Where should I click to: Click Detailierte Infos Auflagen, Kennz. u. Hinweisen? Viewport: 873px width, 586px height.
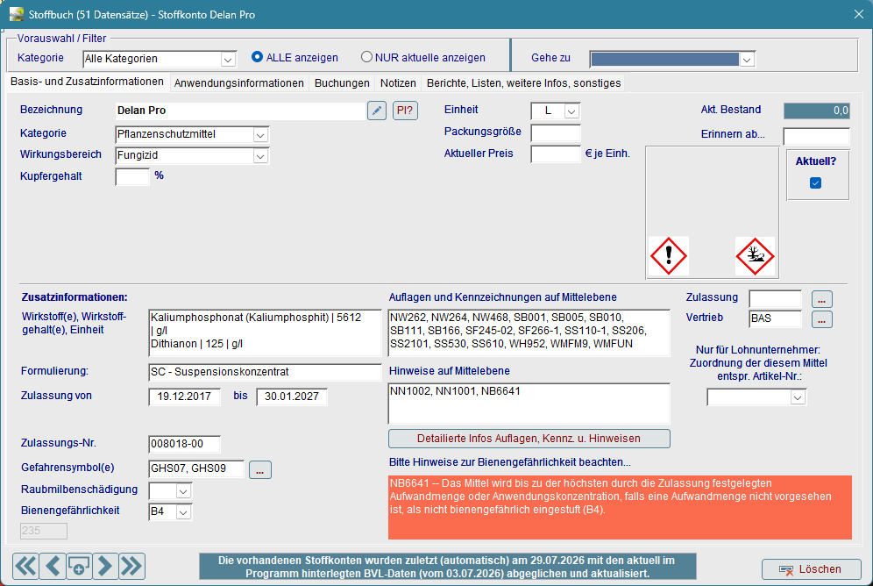529,439
